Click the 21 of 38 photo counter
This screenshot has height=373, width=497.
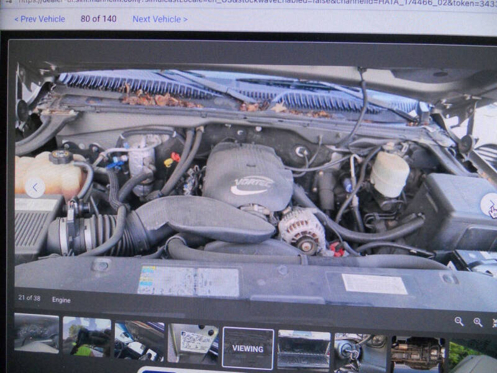pyautogui.click(x=29, y=298)
